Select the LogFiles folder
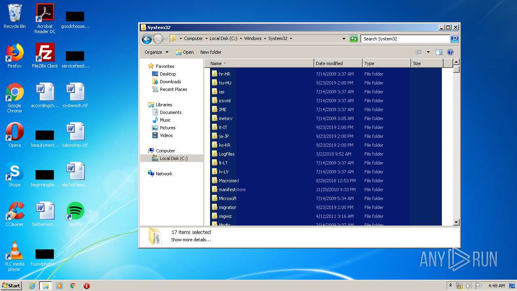This screenshot has width=517, height=291. (x=226, y=154)
